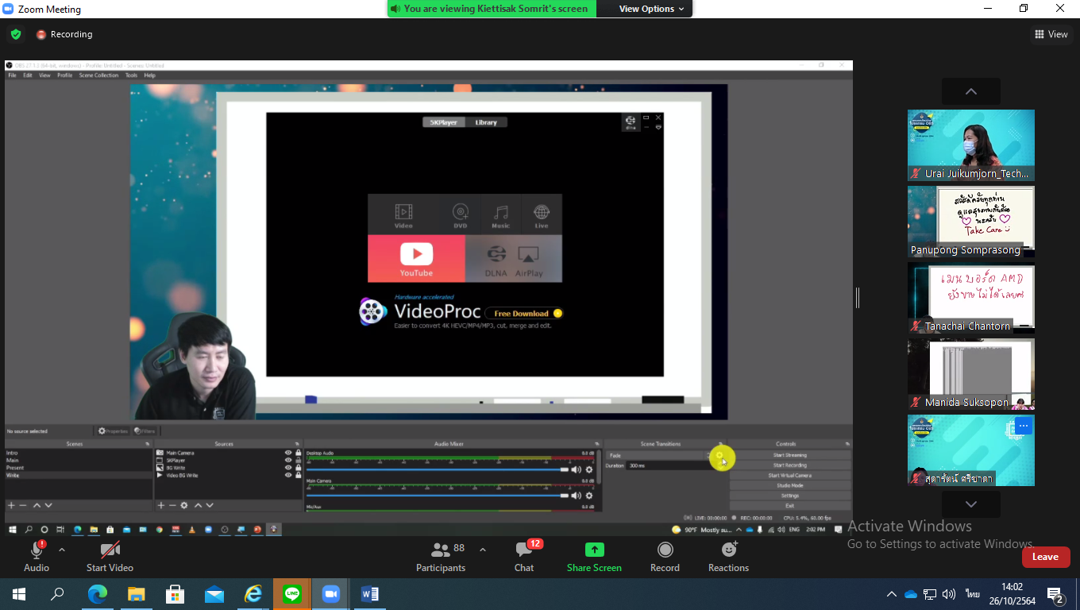Move source up with the Sources panel up arrow
The height and width of the screenshot is (610, 1080).
199,505
